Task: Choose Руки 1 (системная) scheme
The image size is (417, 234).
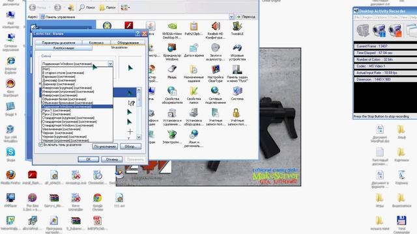Action: [x=77, y=110]
